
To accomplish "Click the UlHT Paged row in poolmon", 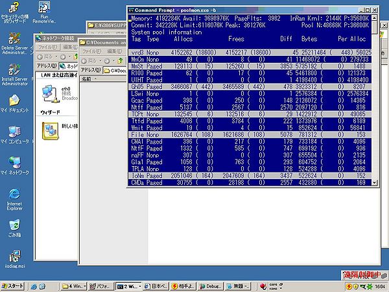I will (x=250, y=80).
